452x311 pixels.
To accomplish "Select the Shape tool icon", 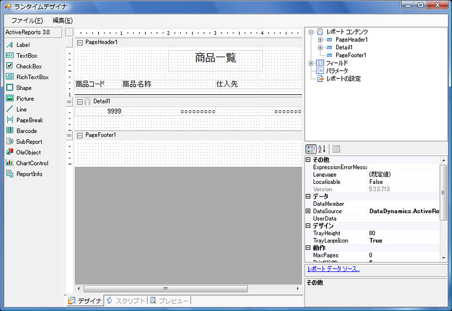I will [x=10, y=88].
